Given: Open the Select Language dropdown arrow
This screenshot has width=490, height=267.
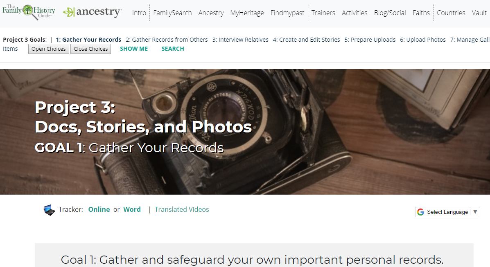Looking at the screenshot, I should [x=475, y=212].
